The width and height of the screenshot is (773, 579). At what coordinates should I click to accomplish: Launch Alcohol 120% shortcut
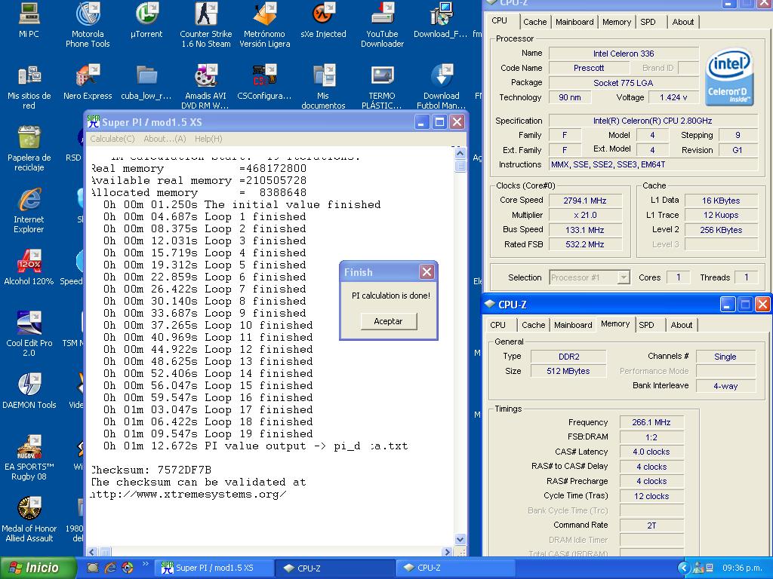tap(29, 267)
